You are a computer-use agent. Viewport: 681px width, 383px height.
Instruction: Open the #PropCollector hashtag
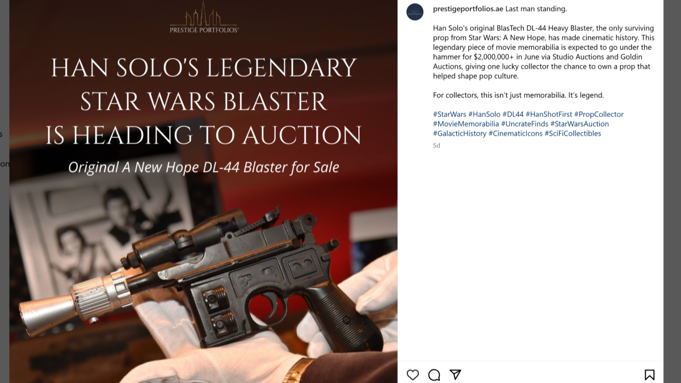click(599, 114)
